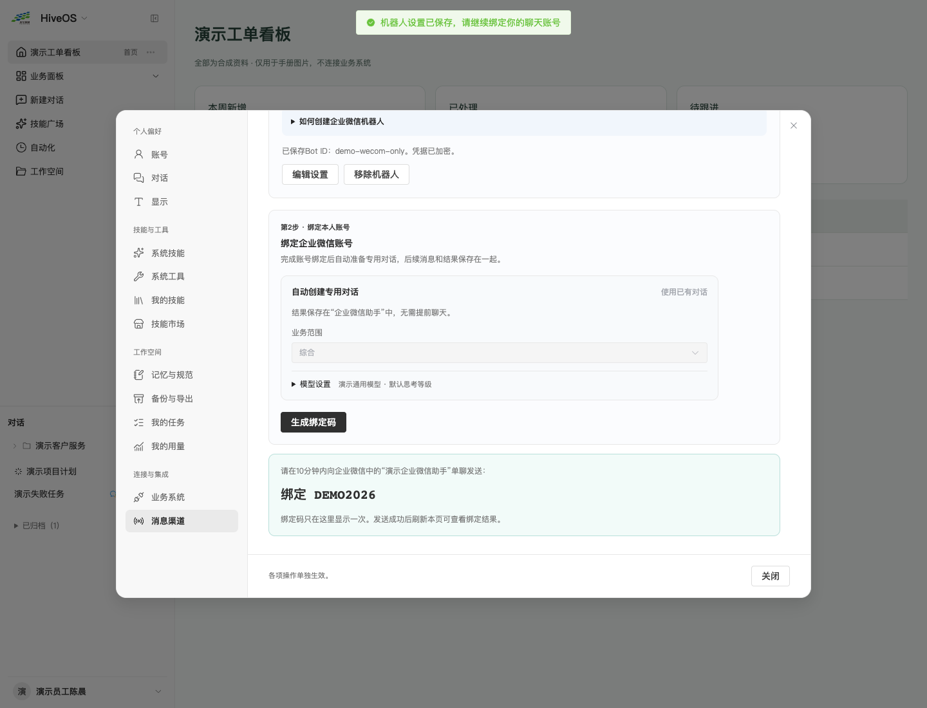The width and height of the screenshot is (927, 708).
Task: Open 演示工单看板 more options ellipsis
Action: 151,52
